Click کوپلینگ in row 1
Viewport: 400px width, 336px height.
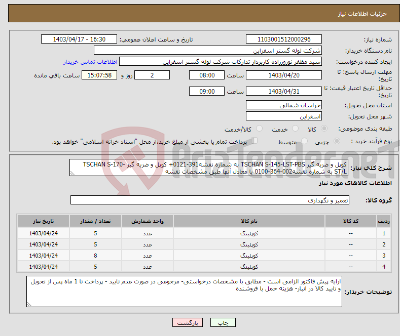(x=249, y=233)
